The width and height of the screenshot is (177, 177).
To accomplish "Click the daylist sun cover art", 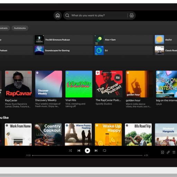I will 159,40.
